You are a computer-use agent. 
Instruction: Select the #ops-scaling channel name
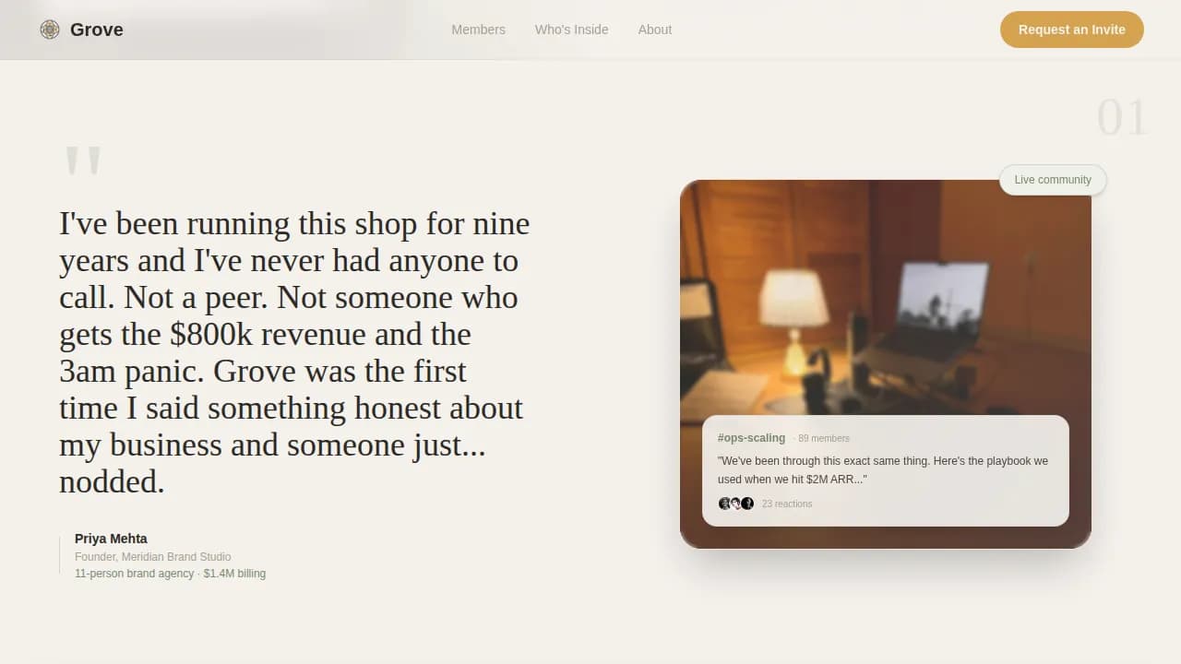coord(751,437)
